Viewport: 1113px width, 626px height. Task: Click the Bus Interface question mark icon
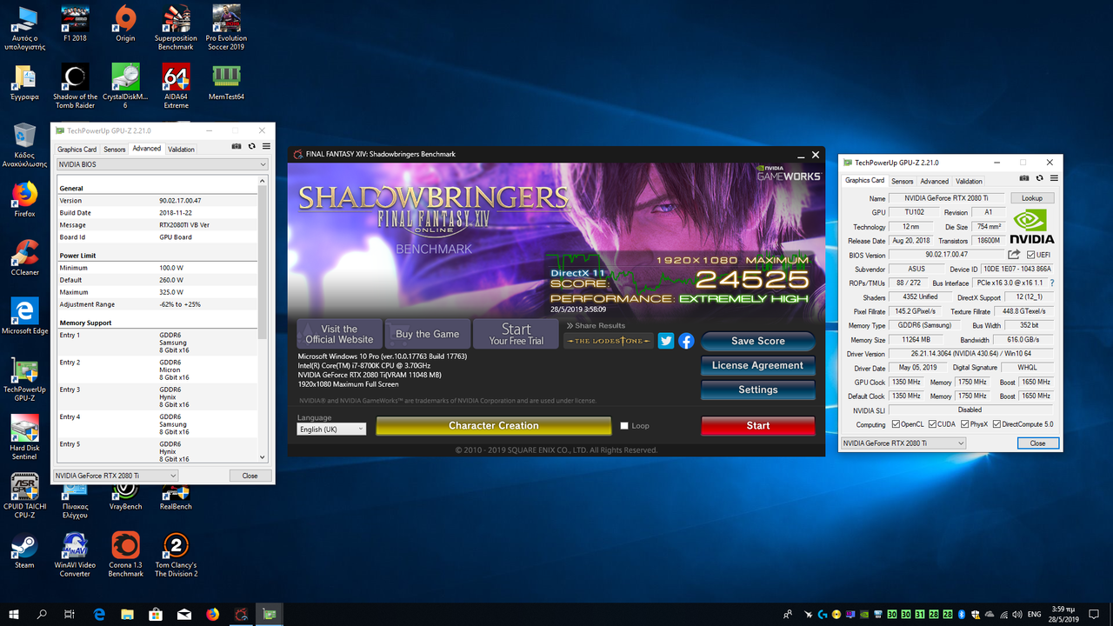pyautogui.click(x=1052, y=283)
